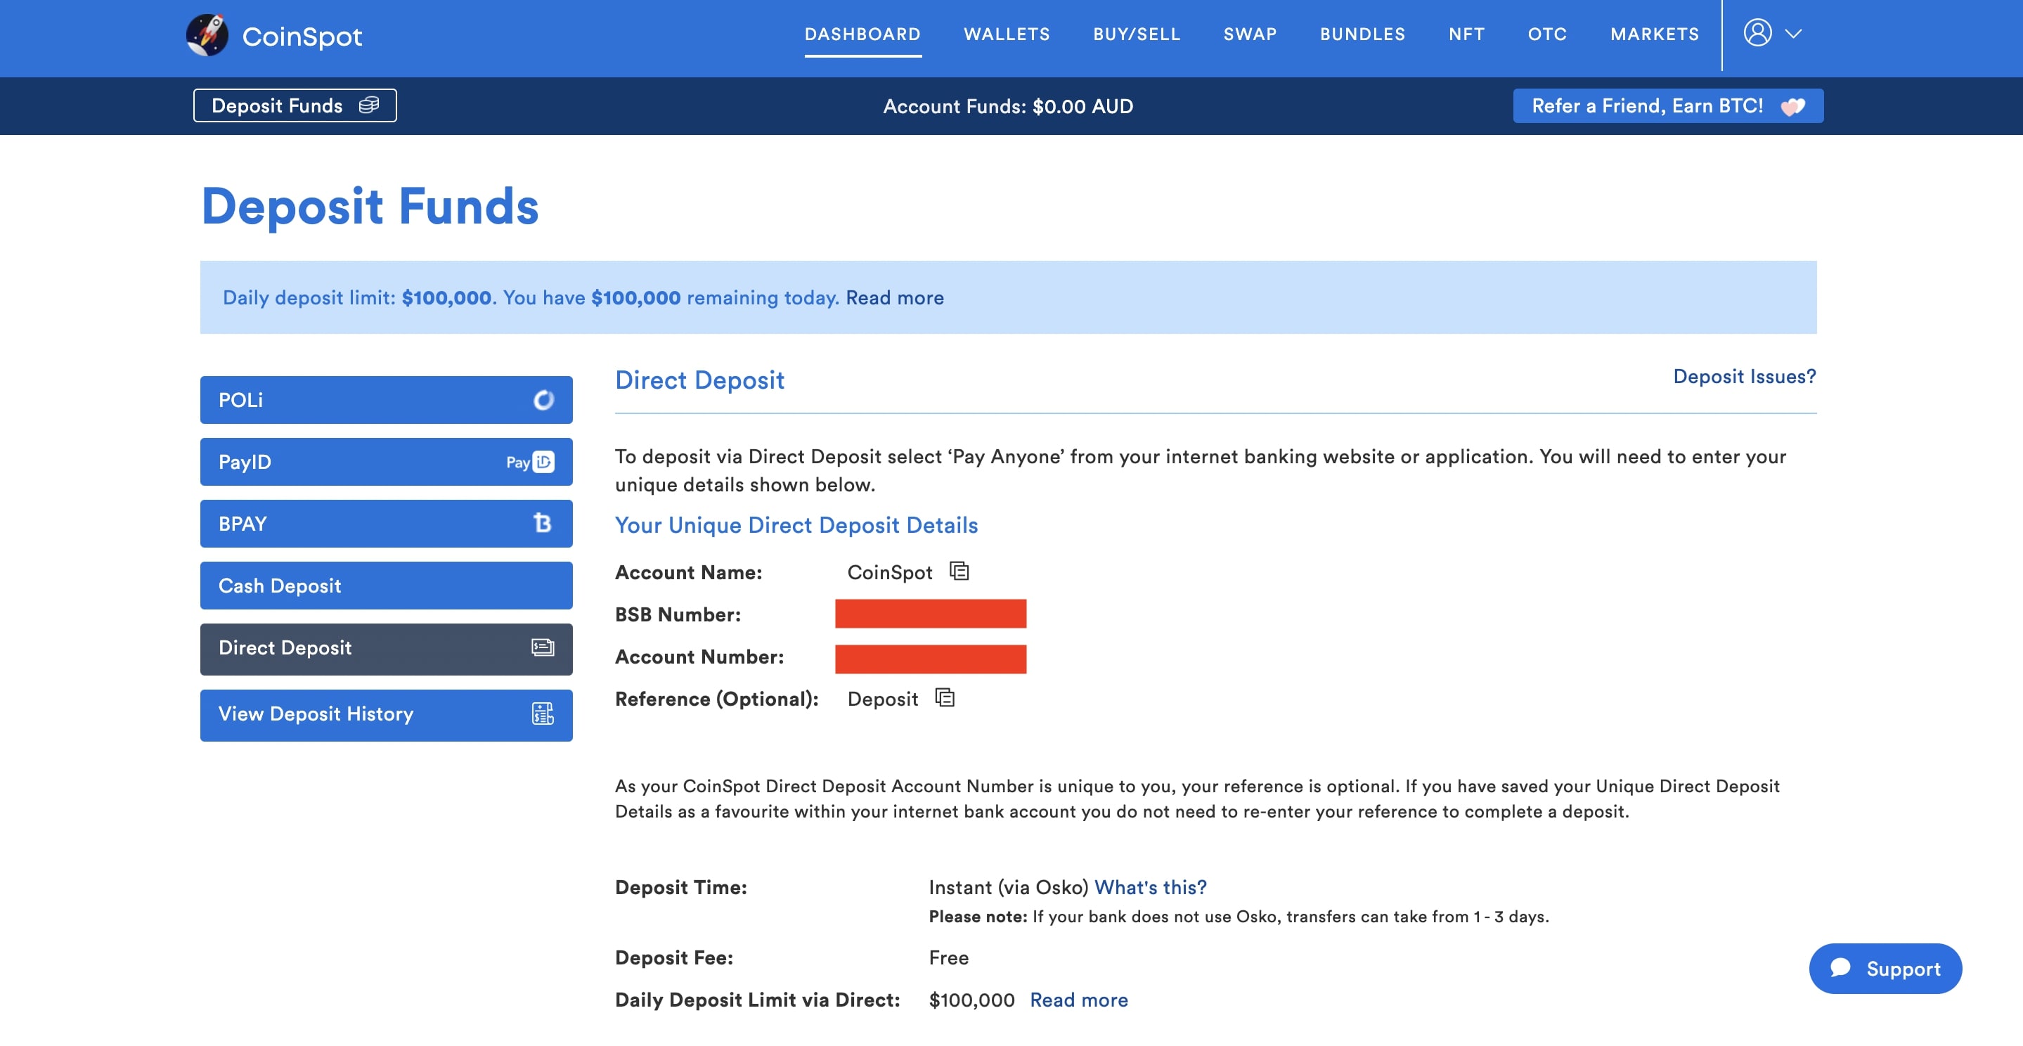Open the Bundles menu item

click(x=1362, y=34)
